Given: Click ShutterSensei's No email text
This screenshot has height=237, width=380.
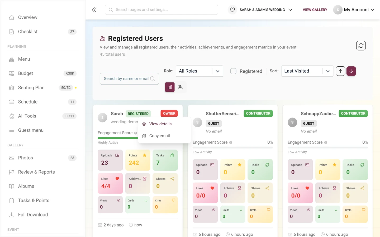Looking at the screenshot, I should (x=214, y=131).
